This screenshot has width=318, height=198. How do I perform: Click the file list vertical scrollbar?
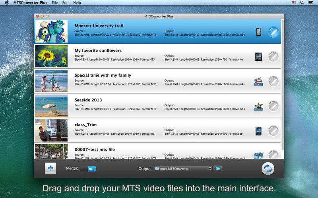pos(282,85)
